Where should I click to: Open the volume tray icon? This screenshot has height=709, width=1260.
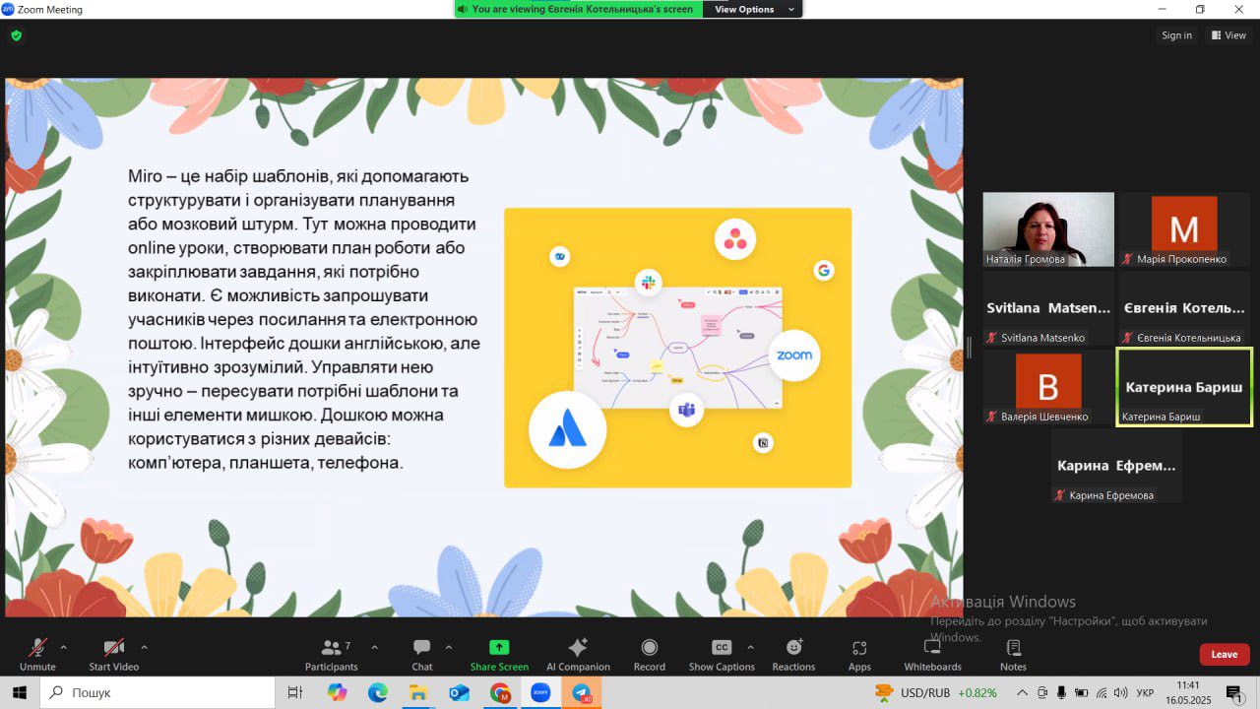(1121, 692)
